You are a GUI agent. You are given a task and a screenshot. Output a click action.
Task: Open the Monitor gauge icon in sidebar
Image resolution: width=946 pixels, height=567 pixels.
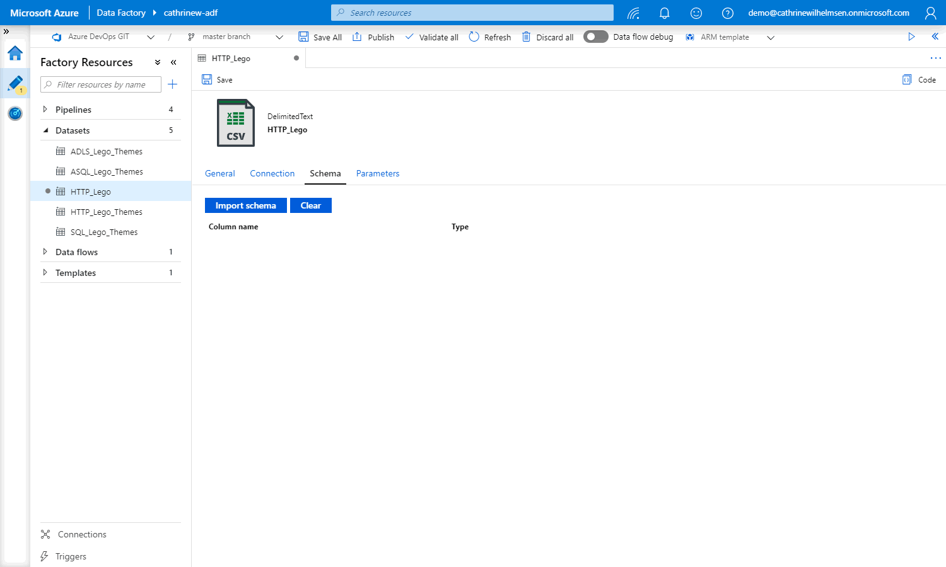[15, 113]
